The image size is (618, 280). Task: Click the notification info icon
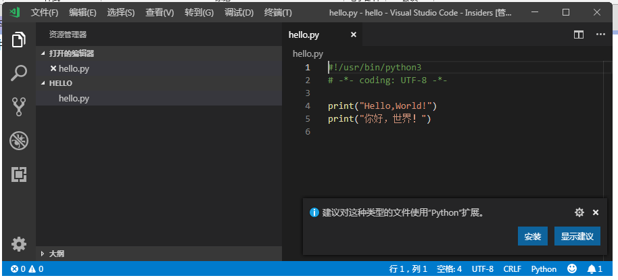314,212
